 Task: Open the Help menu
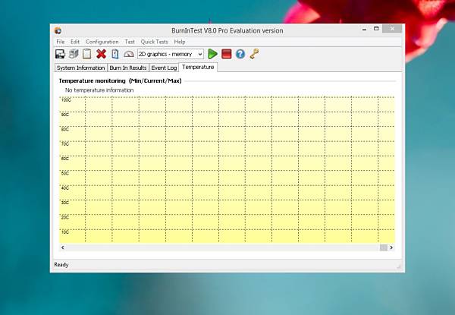click(180, 42)
